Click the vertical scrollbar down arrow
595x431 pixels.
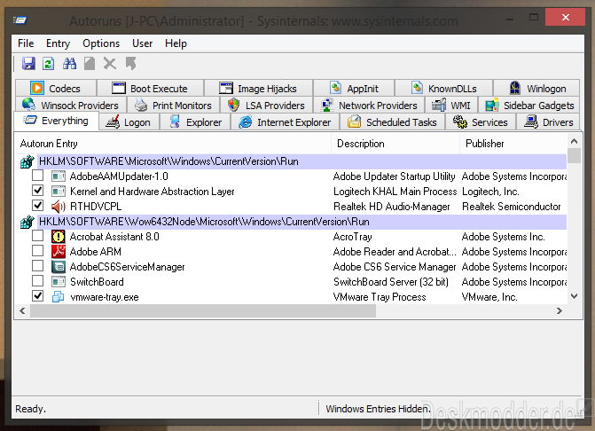[x=574, y=296]
